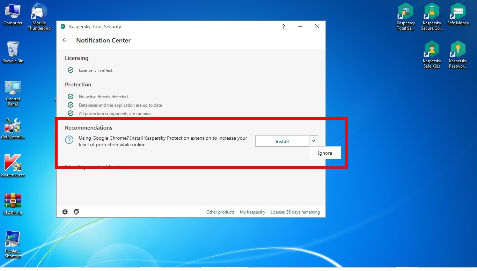Select Kaspersky Secure Connection desktop shortcut
The height and width of the screenshot is (271, 477).
pos(432,16)
